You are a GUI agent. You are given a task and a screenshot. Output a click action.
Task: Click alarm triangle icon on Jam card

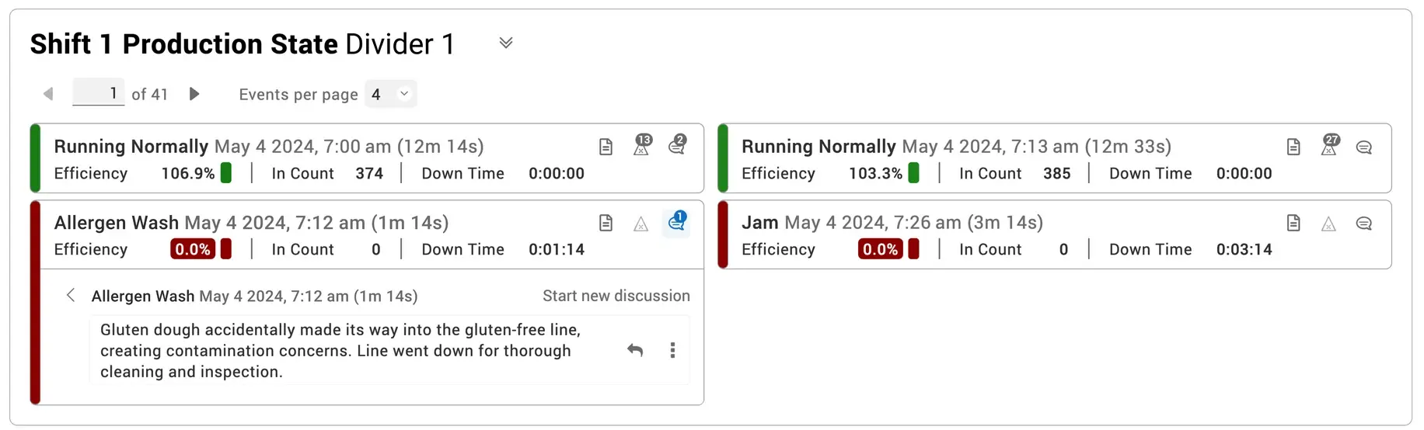1328,224
